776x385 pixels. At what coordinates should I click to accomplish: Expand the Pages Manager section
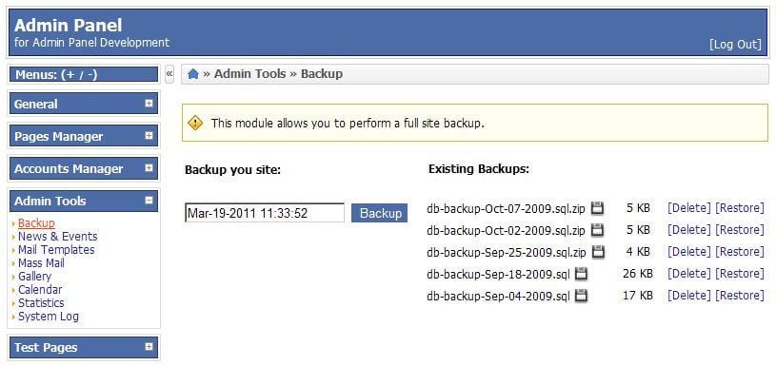tap(149, 136)
